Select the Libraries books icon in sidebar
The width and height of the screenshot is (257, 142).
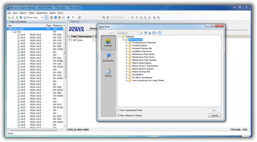108,41
